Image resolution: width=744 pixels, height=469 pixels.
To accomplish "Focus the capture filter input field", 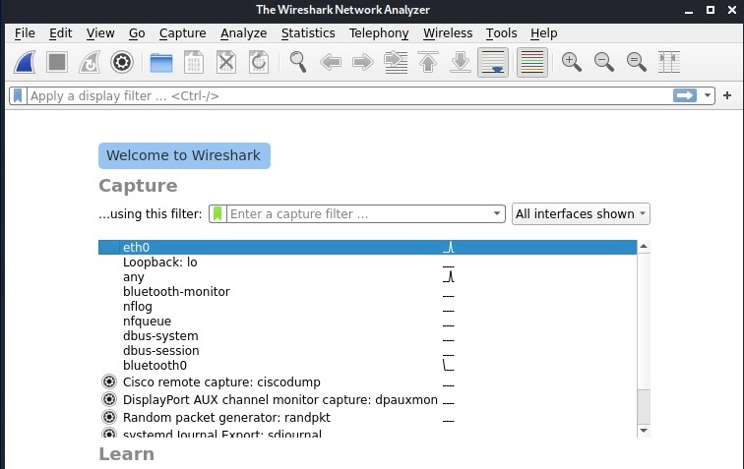I will (358, 214).
